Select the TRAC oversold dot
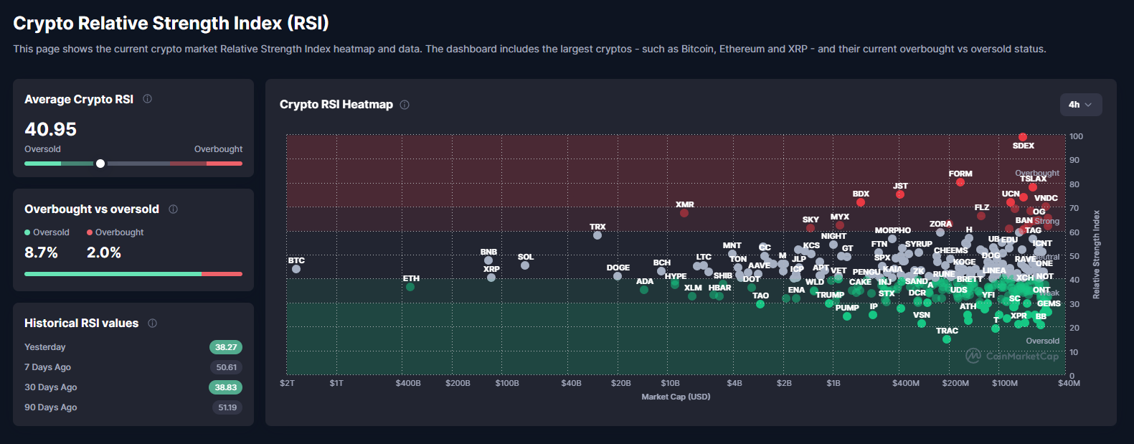Image resolution: width=1134 pixels, height=444 pixels. coord(947,339)
